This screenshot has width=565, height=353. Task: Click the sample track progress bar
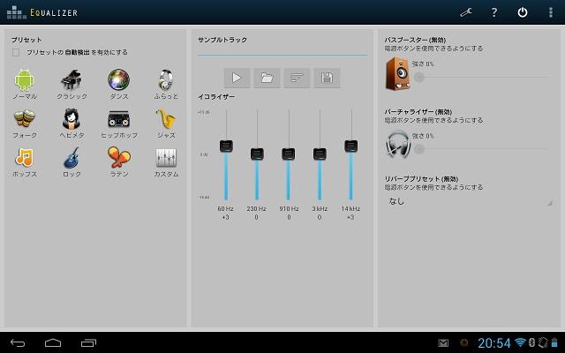(x=282, y=55)
